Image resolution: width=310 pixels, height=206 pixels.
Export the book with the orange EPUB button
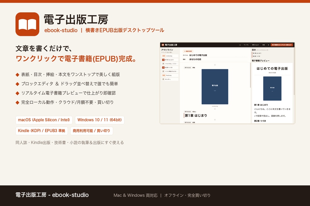click(x=282, y=45)
